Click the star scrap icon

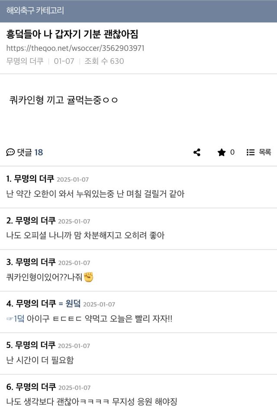click(x=222, y=152)
